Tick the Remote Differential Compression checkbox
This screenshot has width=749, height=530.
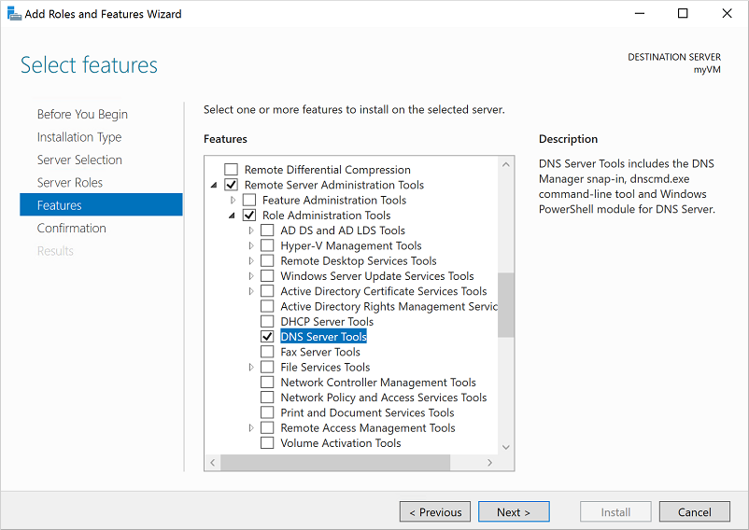[x=231, y=170]
